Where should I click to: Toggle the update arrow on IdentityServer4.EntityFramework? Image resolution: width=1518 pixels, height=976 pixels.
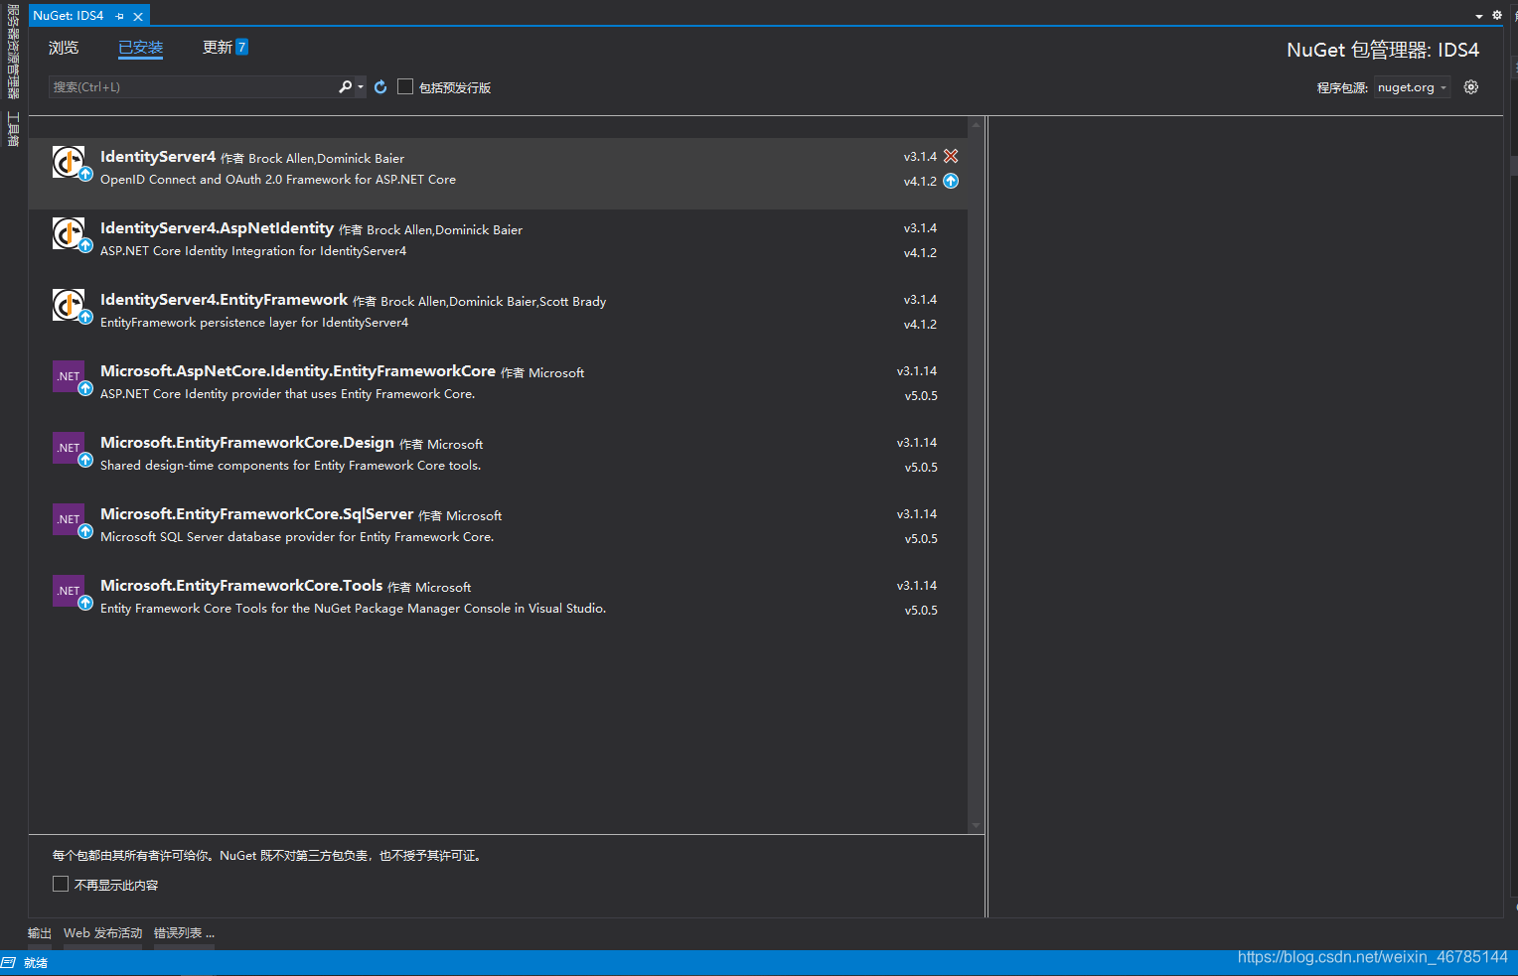85,316
